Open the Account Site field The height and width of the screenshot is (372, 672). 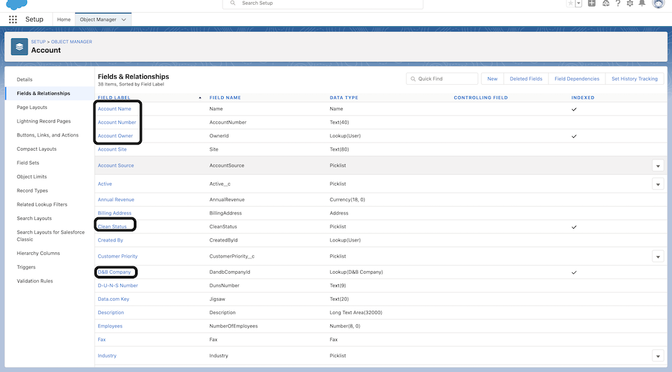[x=112, y=149]
